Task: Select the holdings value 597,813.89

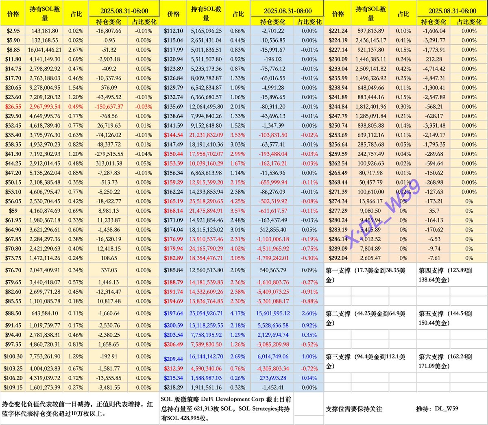Action: 370,31
